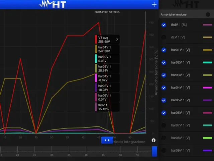Enable the dcV 1 [V] series

(x=164, y=37)
